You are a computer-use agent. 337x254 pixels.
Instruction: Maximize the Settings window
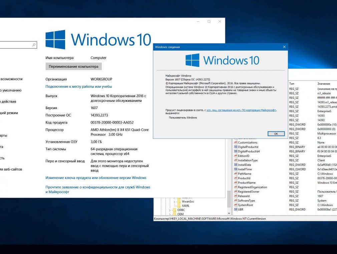[209, 21]
